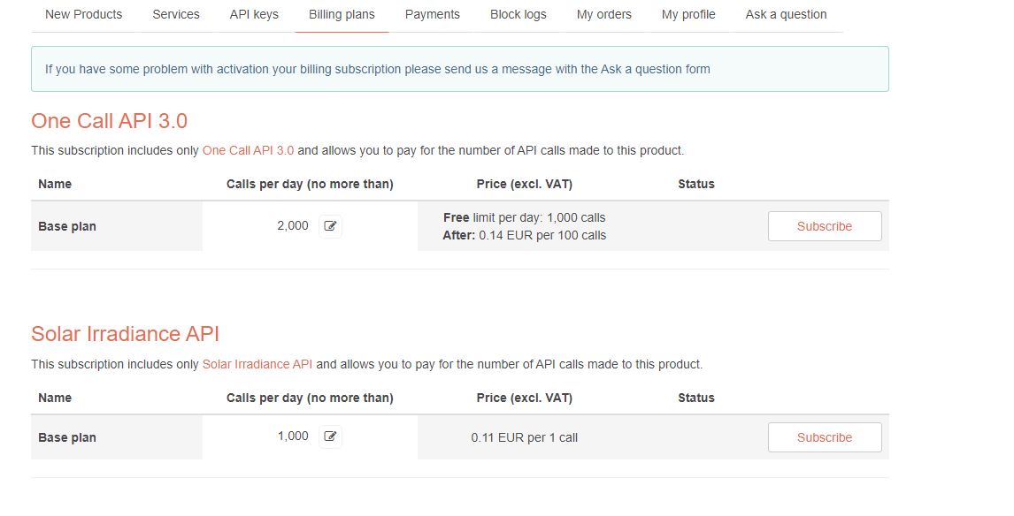The width and height of the screenshot is (1014, 516).
Task: Open the Ask a question tab
Action: click(787, 14)
